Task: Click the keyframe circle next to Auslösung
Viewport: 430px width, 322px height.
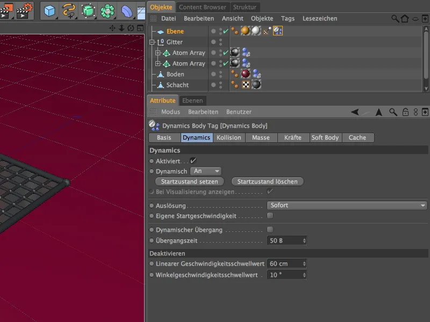Action: 152,206
